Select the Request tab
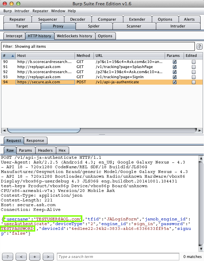 coord(14,140)
